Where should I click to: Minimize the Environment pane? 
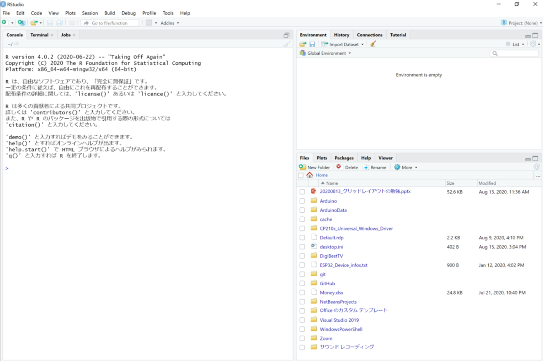(x=528, y=36)
